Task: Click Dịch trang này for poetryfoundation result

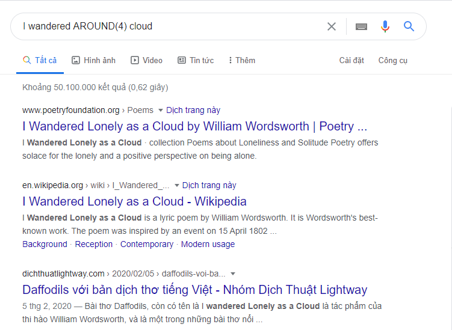Action: tap(193, 110)
